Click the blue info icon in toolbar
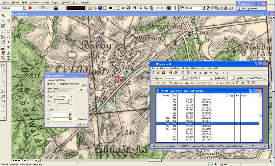The image size is (275, 166). [100, 8]
